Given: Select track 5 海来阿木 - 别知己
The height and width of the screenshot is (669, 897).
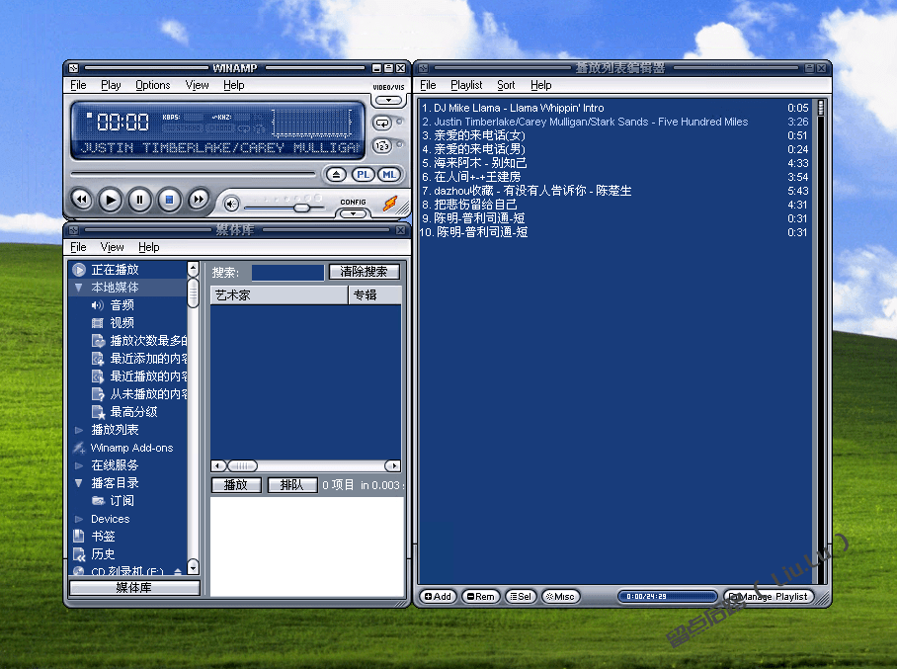Looking at the screenshot, I should 615,163.
